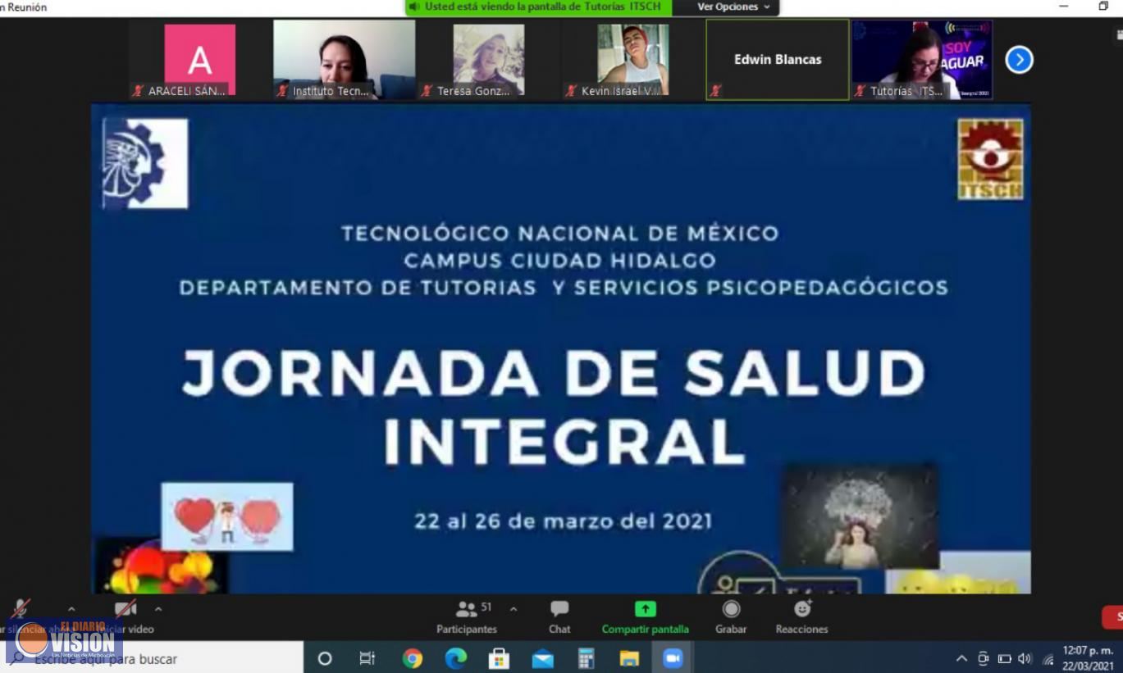
Task: Launch Google Chrome from taskbar
Action: (413, 658)
